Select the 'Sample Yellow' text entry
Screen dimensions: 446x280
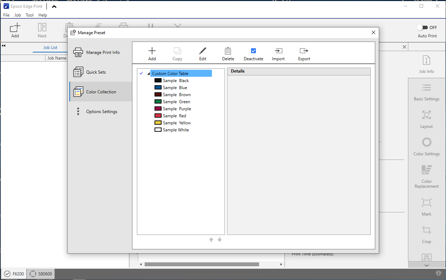177,123
